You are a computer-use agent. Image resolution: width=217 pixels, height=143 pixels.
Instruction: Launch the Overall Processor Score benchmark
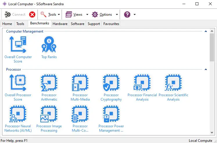pos(18,88)
